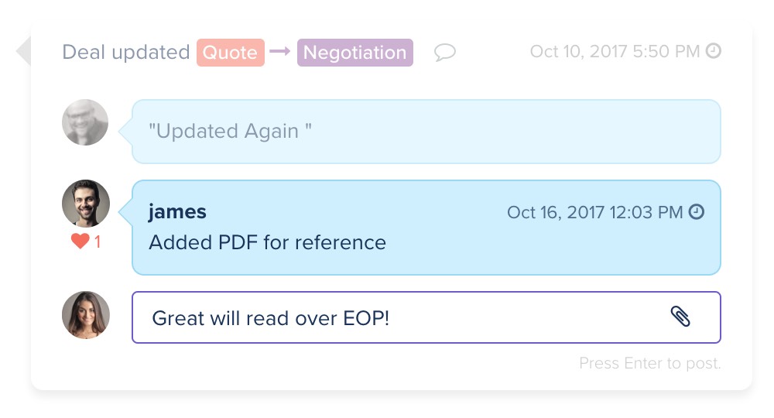
Task: Click the like count number 1
Action: 98,242
